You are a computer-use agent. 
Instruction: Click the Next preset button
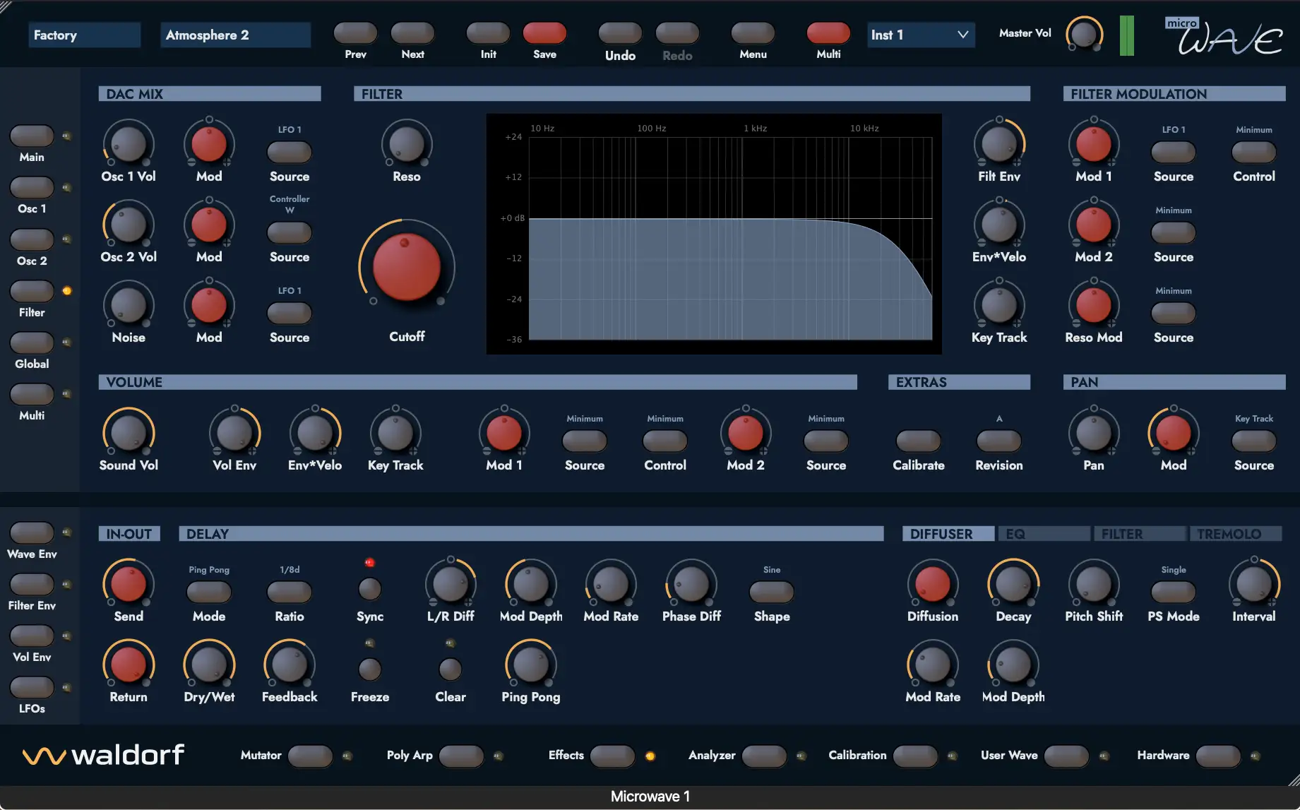pyautogui.click(x=412, y=32)
